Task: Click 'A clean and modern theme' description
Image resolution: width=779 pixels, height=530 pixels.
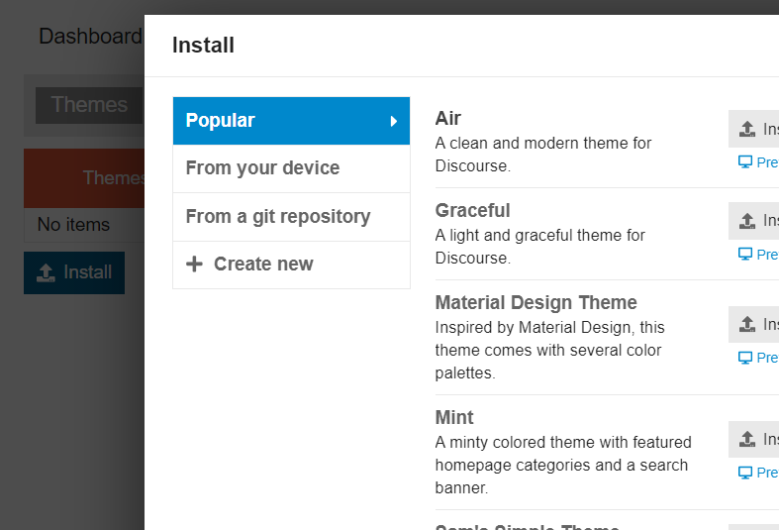Action: click(x=543, y=155)
